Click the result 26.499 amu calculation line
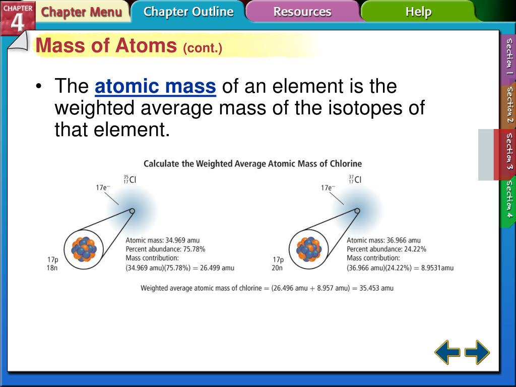 coord(180,268)
